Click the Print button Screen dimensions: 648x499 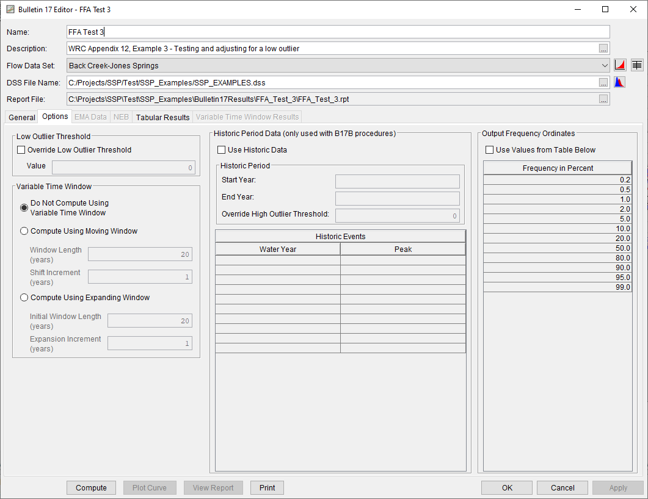pyautogui.click(x=268, y=488)
